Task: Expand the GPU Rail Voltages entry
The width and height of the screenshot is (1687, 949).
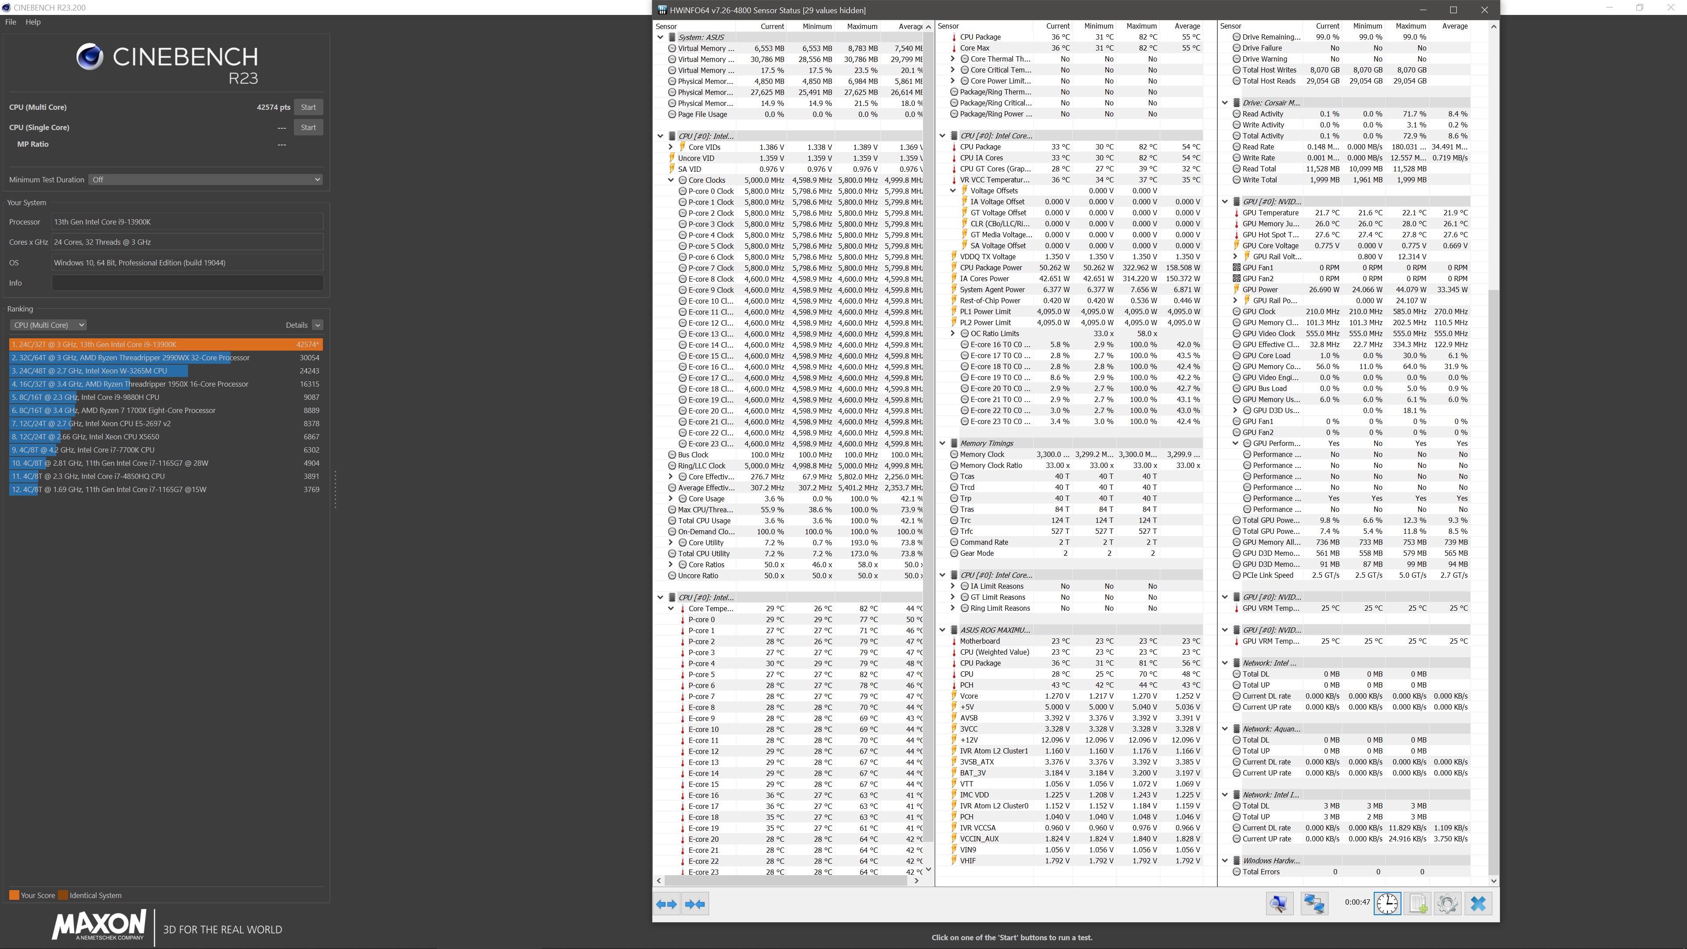Action: coord(1235,257)
